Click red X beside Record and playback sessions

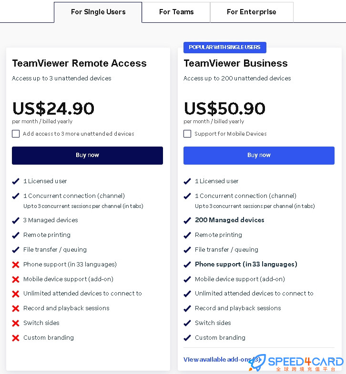pyautogui.click(x=16, y=308)
